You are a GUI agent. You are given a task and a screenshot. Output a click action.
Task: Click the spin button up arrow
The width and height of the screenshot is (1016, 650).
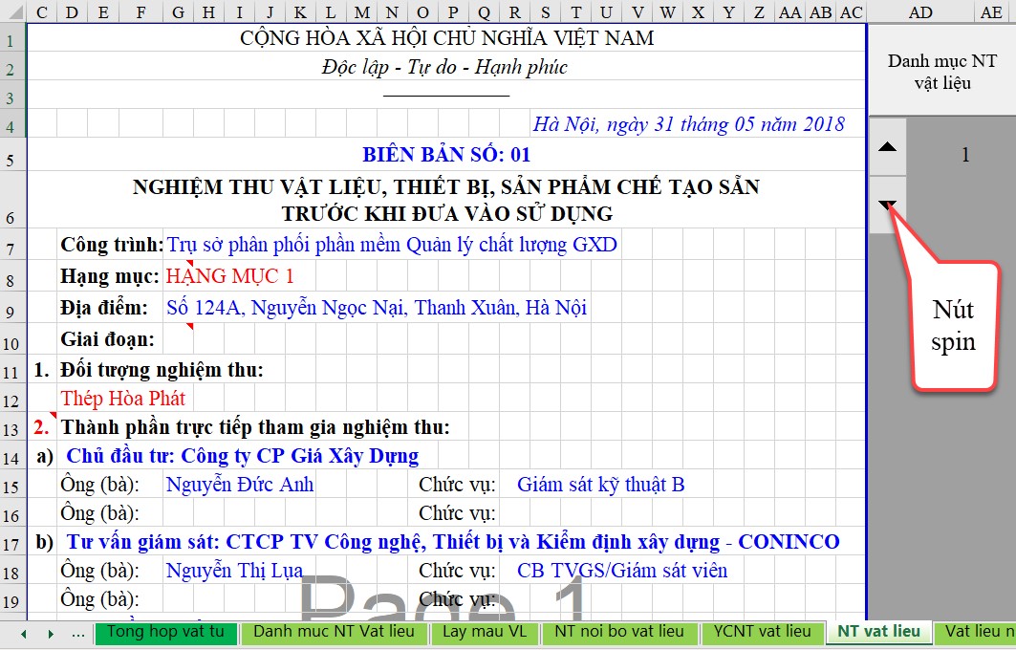(x=887, y=147)
